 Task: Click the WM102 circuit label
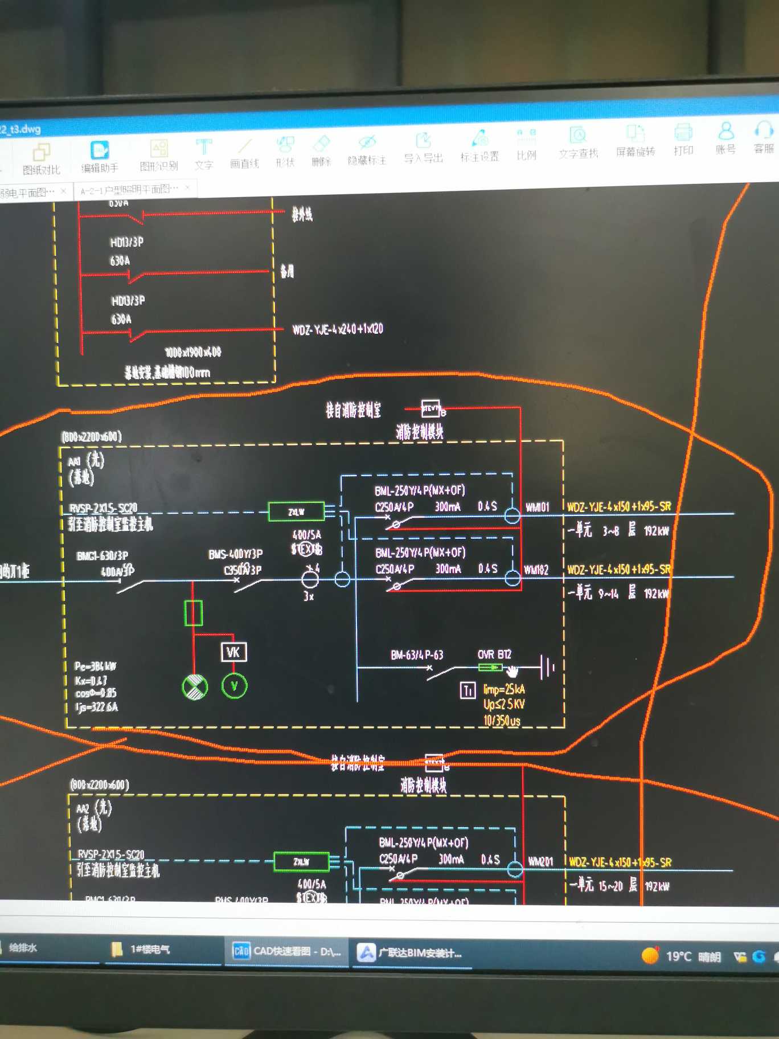(x=536, y=570)
